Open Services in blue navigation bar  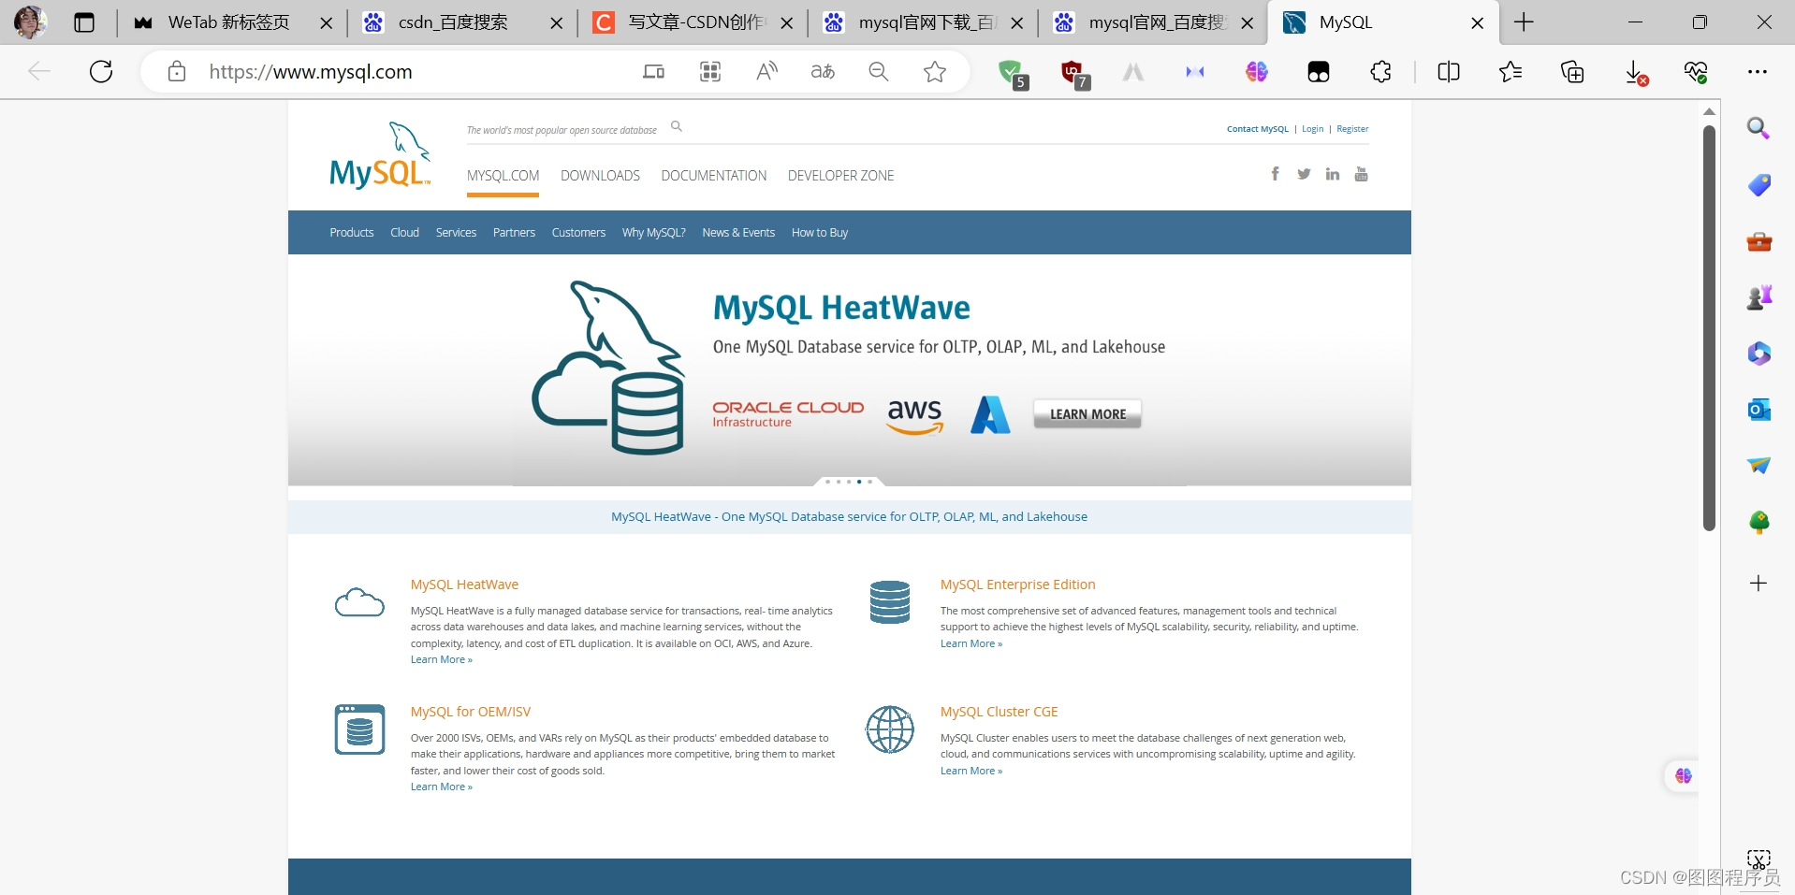(x=456, y=233)
